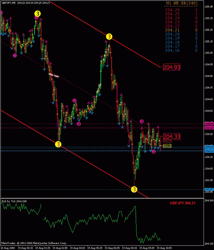The height and width of the screenshot is (250, 214).
Task: Click the 205.15 price axis value
Action: click(x=209, y=42)
